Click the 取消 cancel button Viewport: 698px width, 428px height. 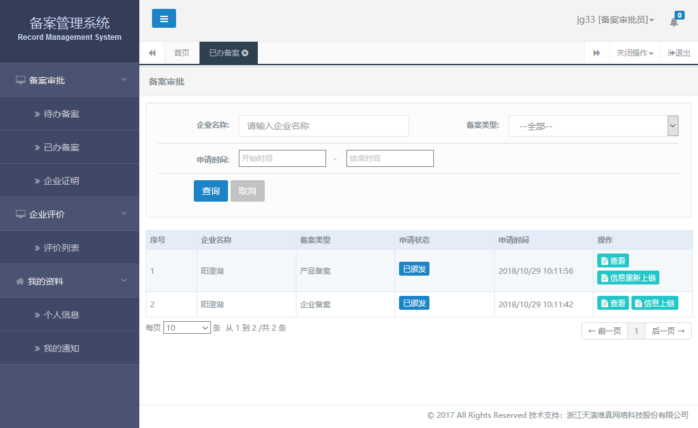pos(247,191)
